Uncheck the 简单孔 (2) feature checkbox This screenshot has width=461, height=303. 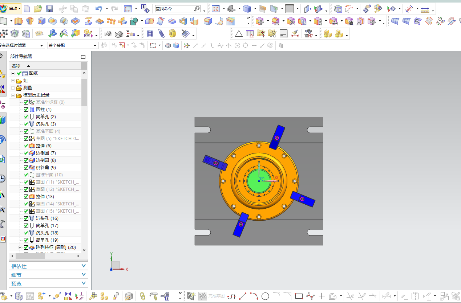click(x=26, y=117)
